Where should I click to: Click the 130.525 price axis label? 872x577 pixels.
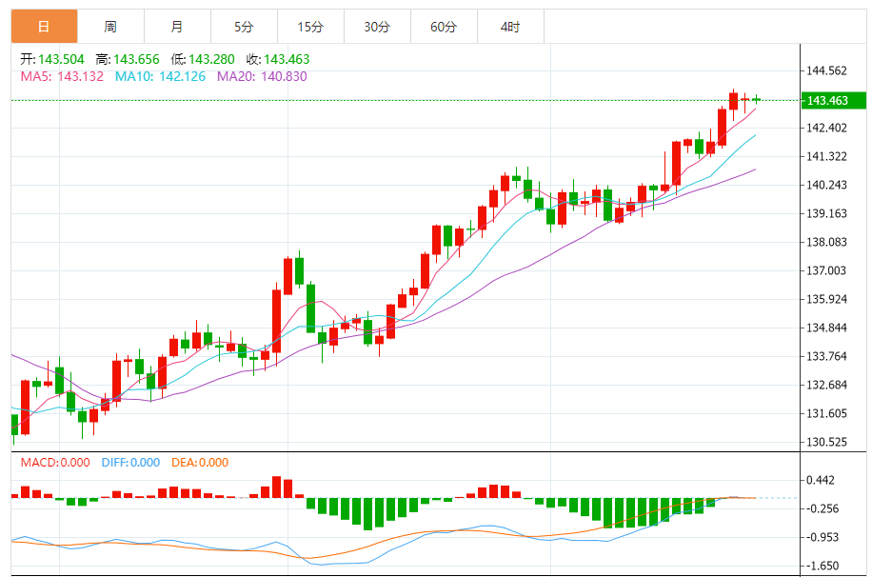[x=827, y=442]
